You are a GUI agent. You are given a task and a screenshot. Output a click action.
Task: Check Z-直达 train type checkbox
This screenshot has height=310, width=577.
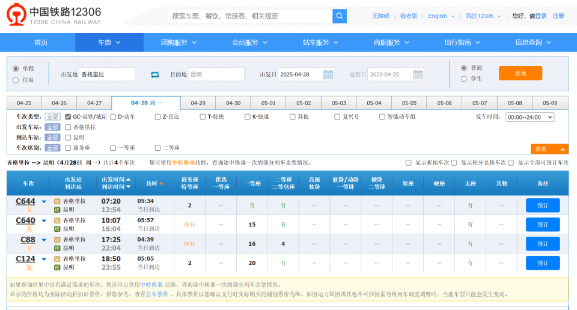158,117
